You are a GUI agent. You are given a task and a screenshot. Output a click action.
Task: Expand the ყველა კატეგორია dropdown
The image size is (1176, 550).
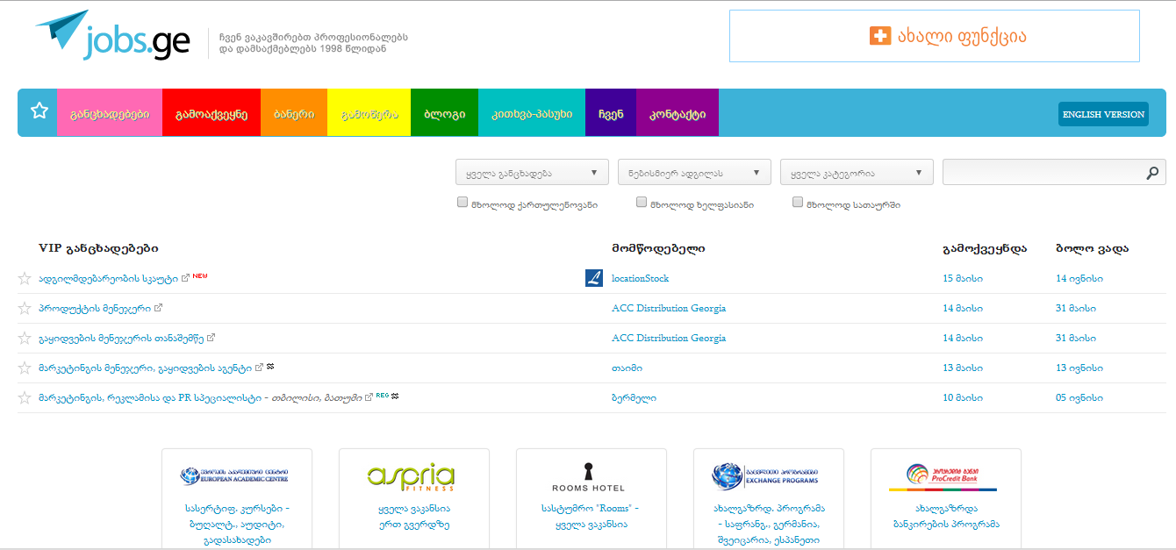click(857, 172)
